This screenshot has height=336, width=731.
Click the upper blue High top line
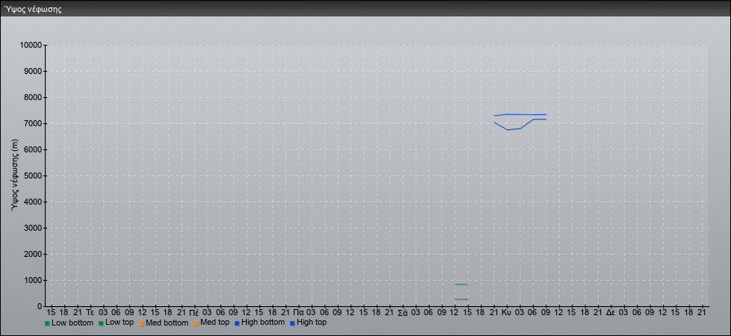pos(519,114)
